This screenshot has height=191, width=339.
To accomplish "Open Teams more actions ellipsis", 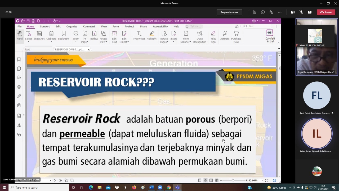I will 280,12.
